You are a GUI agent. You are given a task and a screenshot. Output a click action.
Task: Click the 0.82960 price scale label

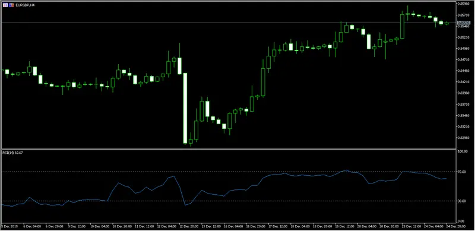click(x=463, y=138)
